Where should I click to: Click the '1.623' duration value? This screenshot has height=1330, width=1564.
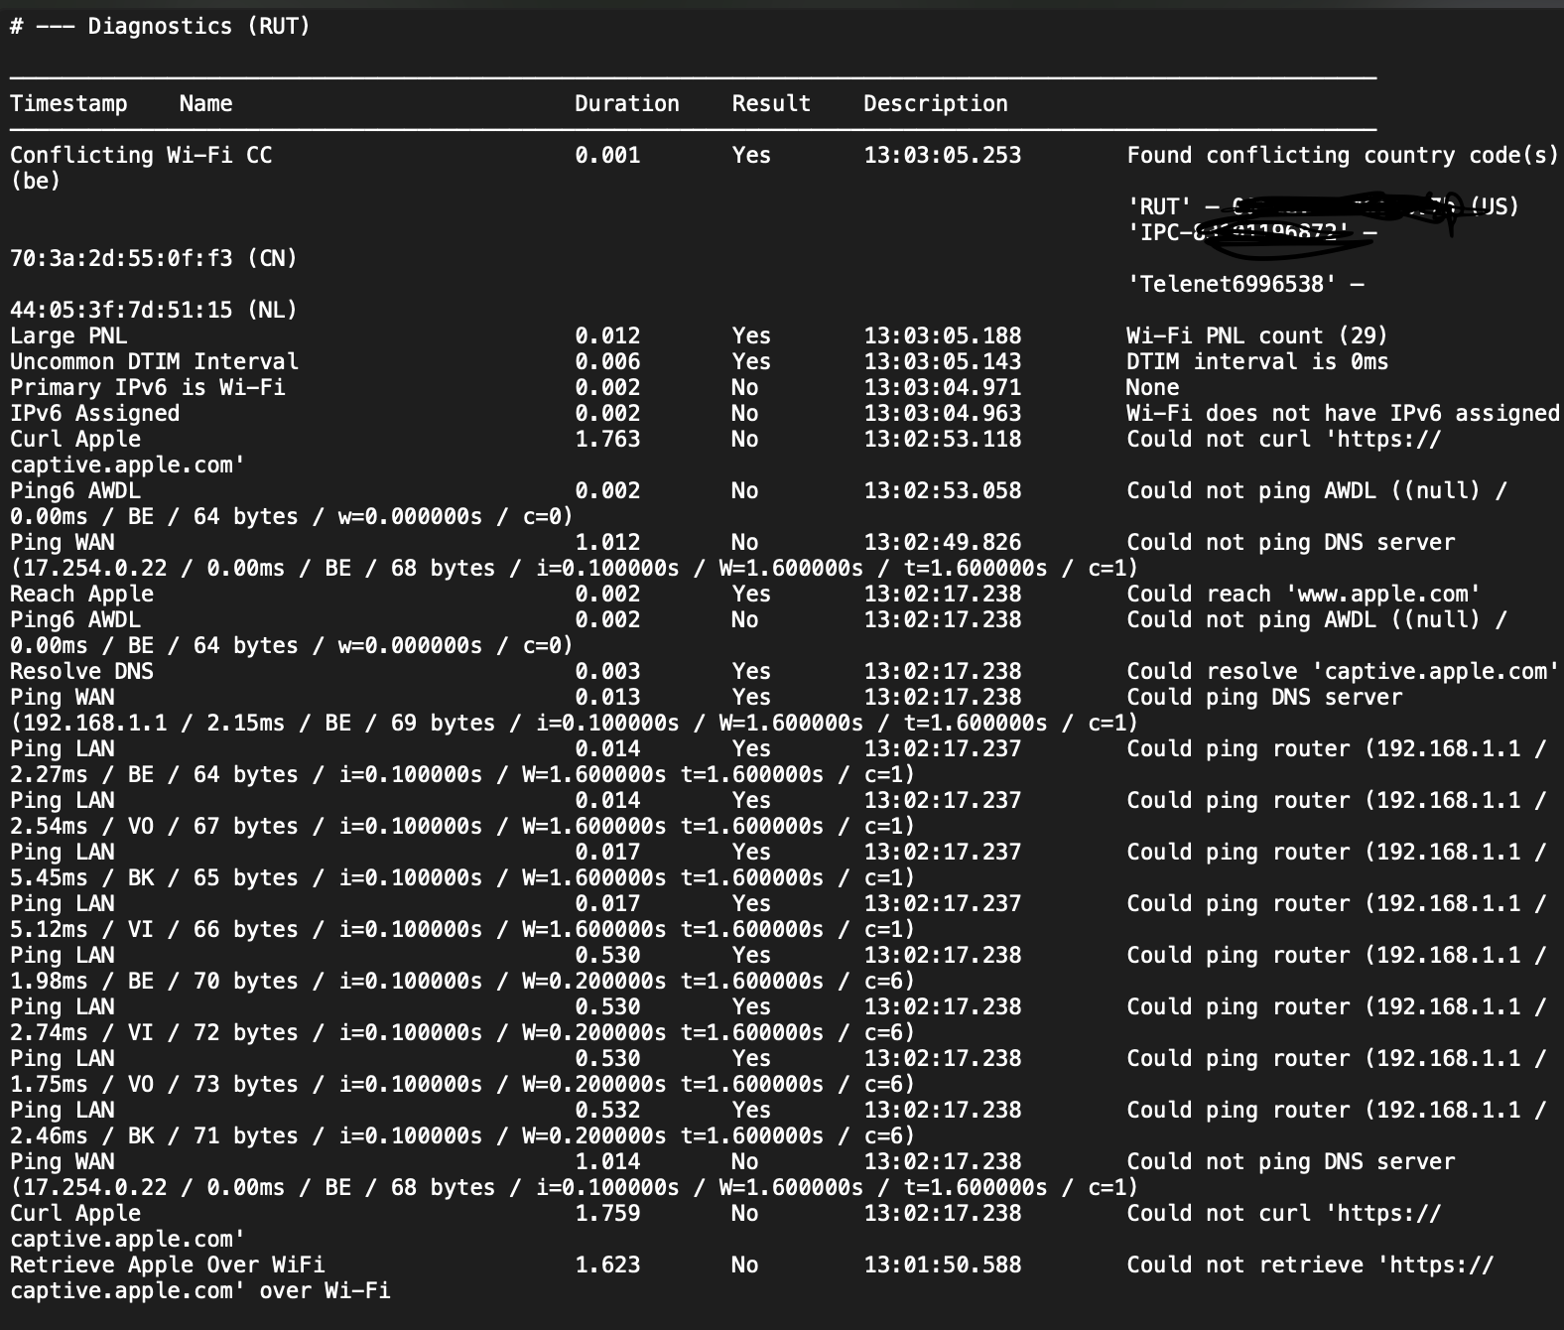pos(607,1264)
